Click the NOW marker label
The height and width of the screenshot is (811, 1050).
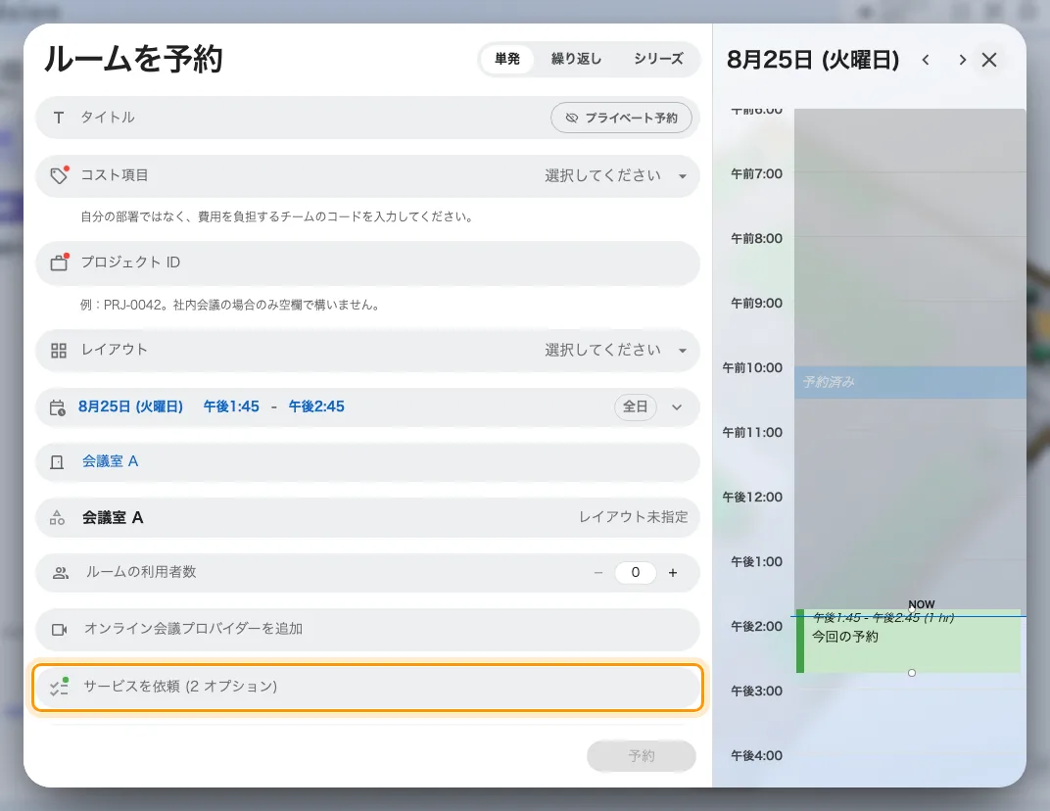[x=922, y=604]
